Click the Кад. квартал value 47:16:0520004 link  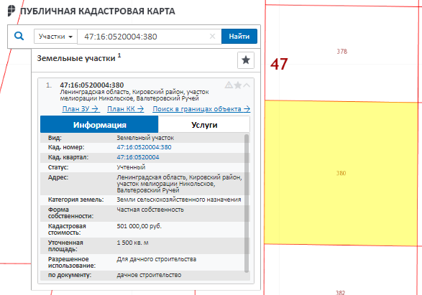point(138,157)
